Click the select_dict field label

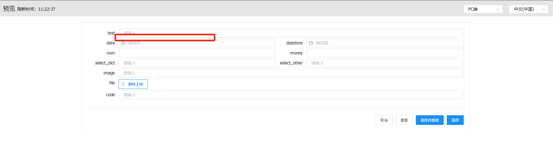[x=105, y=63]
